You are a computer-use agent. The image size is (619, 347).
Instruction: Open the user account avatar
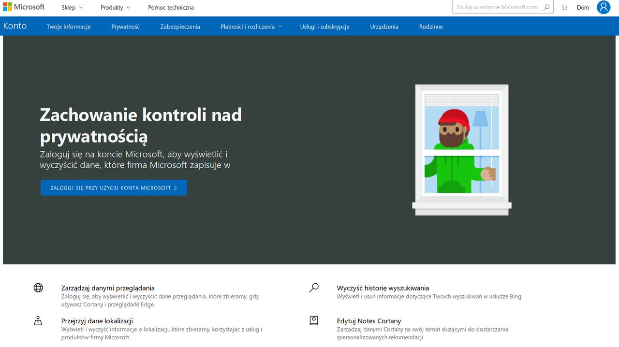[603, 7]
